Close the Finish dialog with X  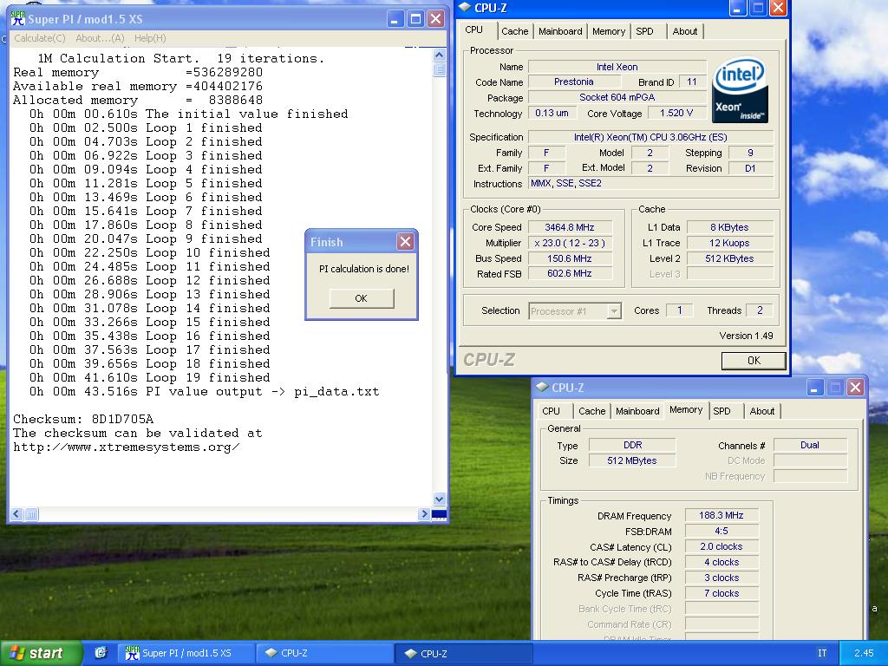point(406,242)
